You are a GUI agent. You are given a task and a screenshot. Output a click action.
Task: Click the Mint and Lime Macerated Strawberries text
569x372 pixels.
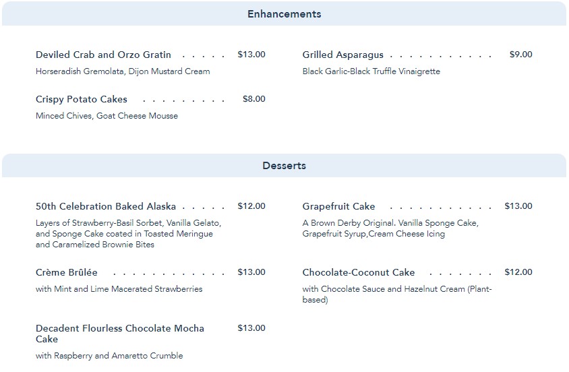[x=119, y=289]
